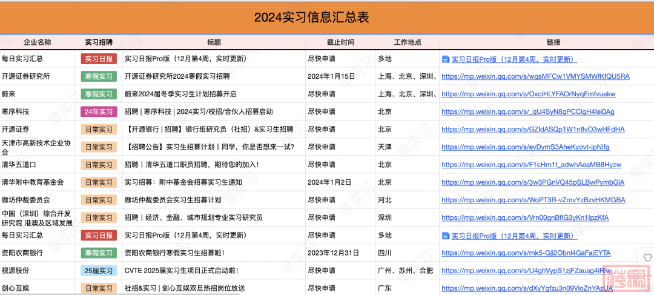Open the link ending in evDymS3AheKyovt-jpNifg
The image size is (654, 295).
pos(526,147)
